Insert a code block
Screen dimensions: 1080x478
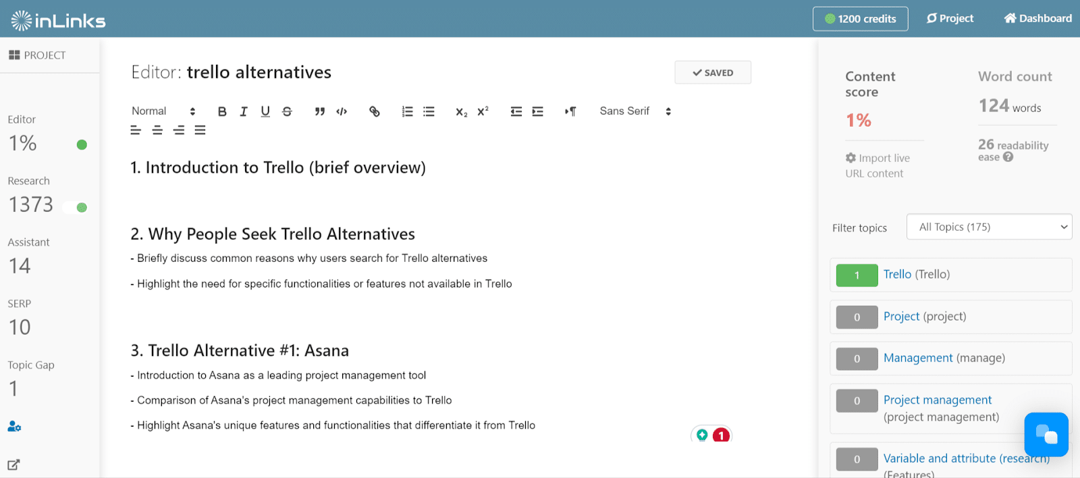[x=342, y=111]
